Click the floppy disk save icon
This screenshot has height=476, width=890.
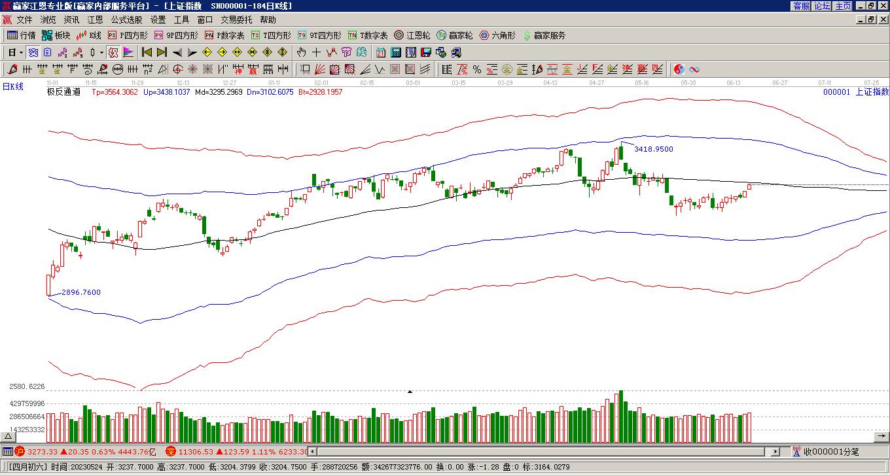click(x=426, y=52)
